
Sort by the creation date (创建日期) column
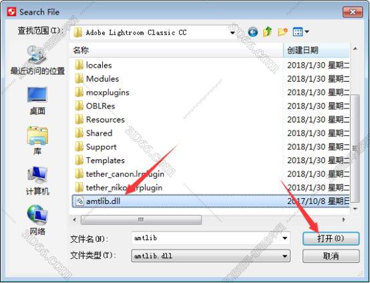point(316,50)
